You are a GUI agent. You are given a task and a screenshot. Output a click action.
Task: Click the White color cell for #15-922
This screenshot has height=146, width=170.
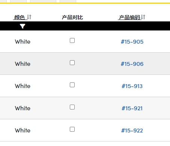pos(23,131)
